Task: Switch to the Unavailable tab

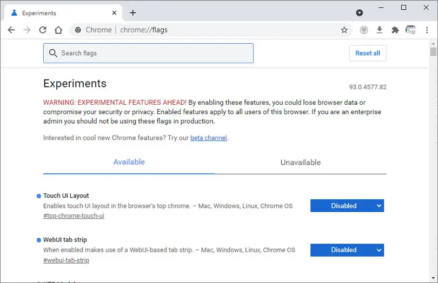Action: point(301,163)
